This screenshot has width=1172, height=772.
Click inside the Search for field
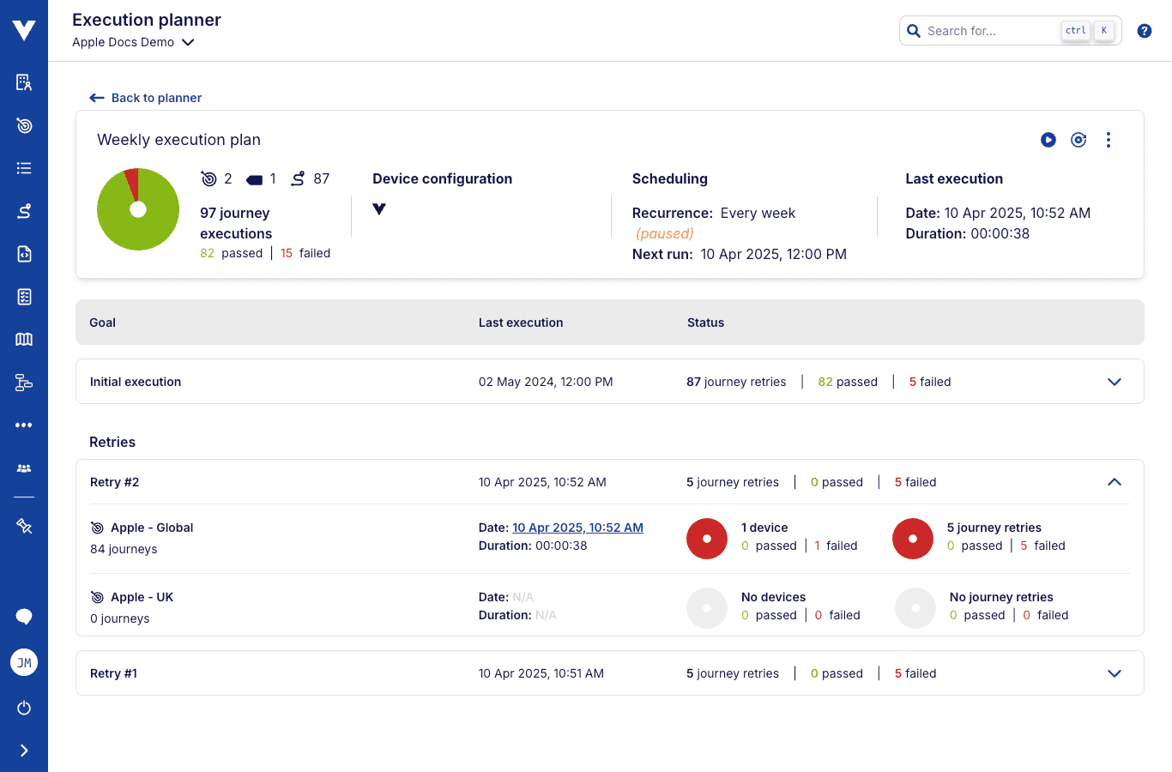click(x=987, y=30)
